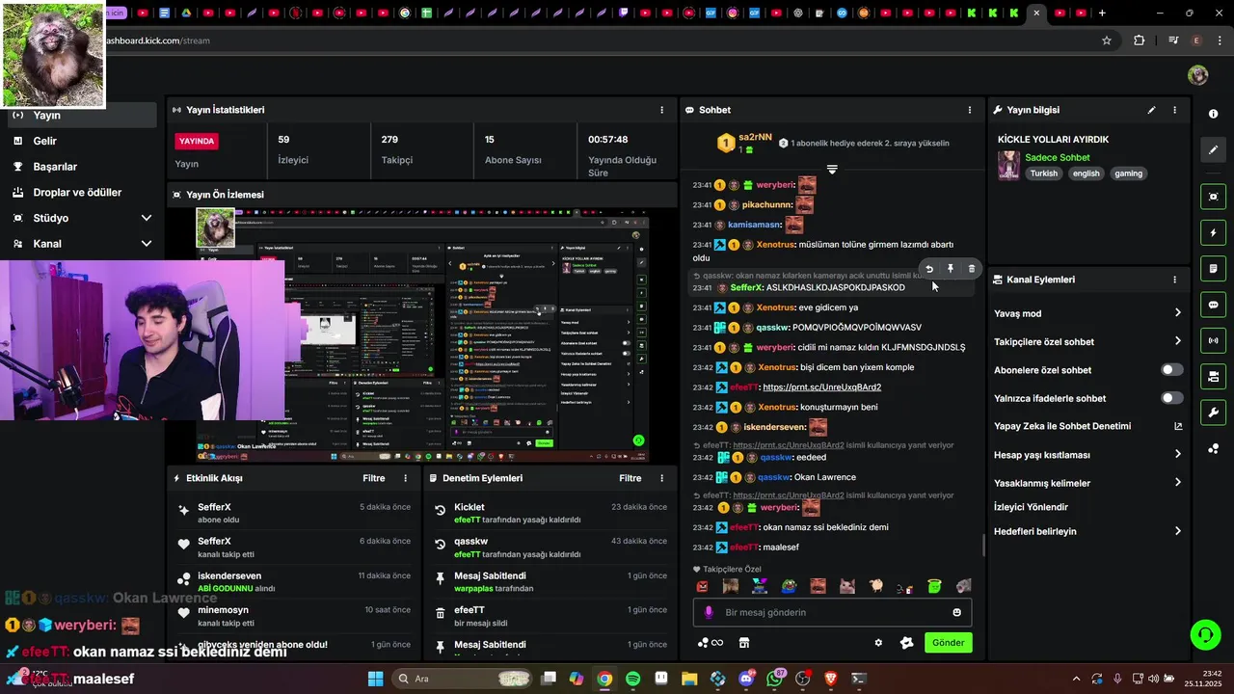Open Filtre in Denetim Eylemleri panel
The image size is (1234, 694).
point(630,478)
